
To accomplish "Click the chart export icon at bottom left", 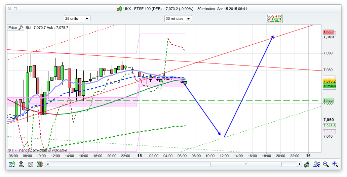I will [x=12, y=164].
